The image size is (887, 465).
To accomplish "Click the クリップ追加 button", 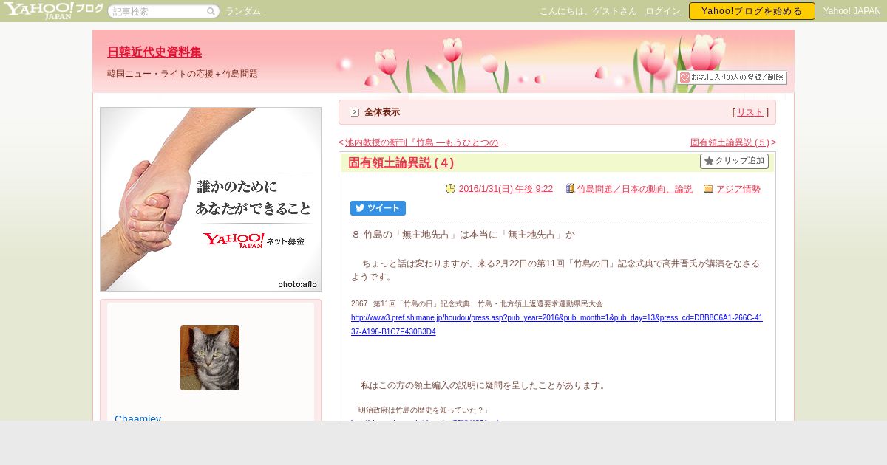I will [734, 161].
